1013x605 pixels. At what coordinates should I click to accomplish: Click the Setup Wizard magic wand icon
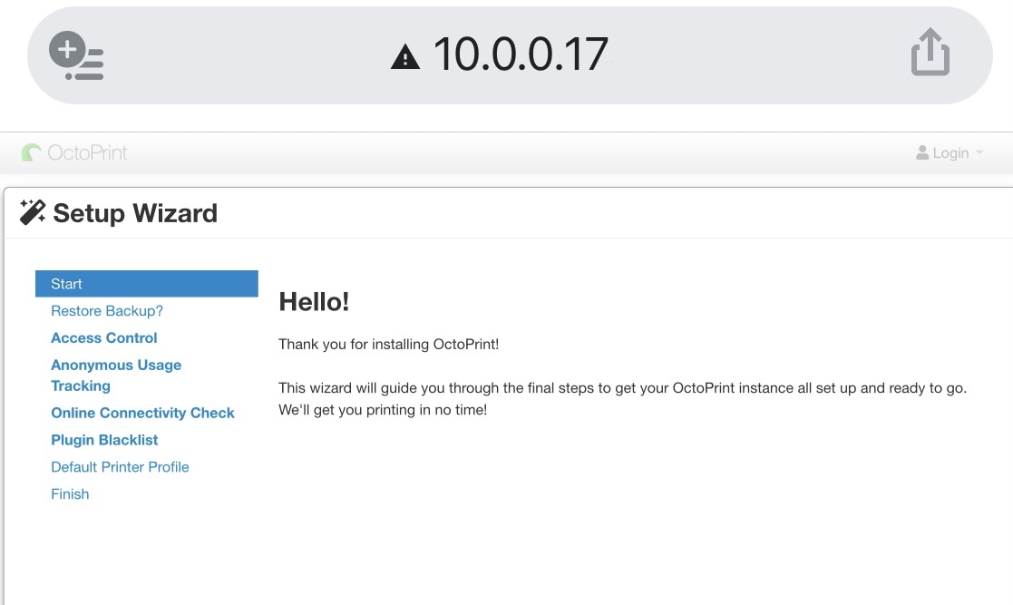pos(33,212)
